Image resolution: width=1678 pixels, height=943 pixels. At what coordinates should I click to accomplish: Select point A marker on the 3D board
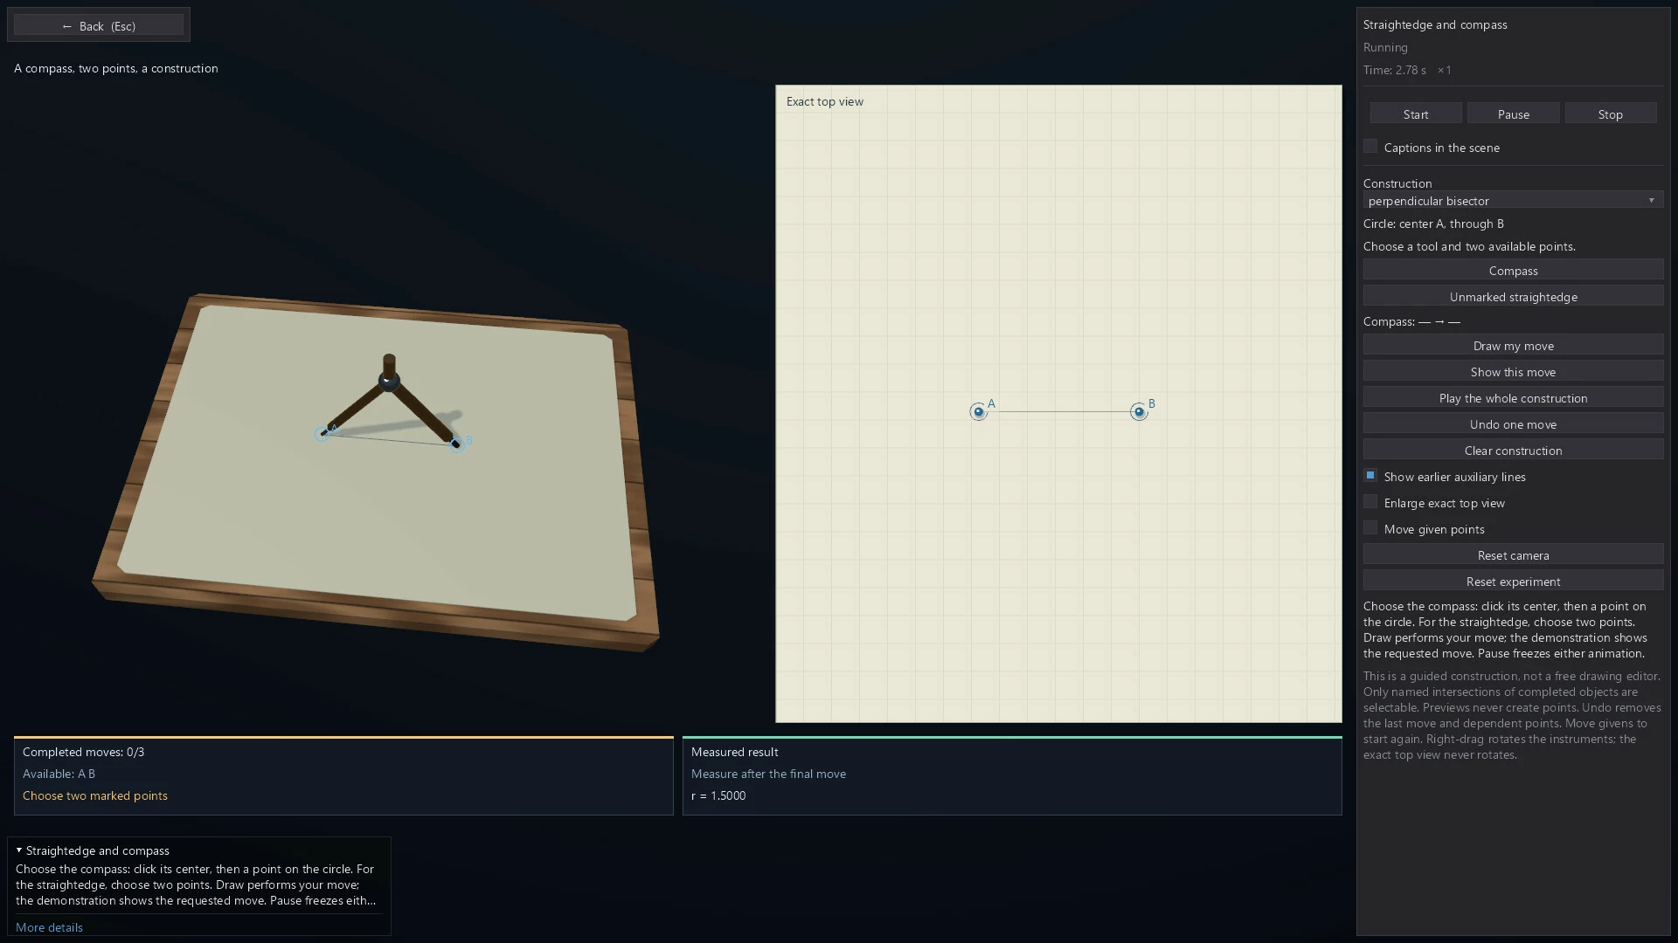point(322,434)
